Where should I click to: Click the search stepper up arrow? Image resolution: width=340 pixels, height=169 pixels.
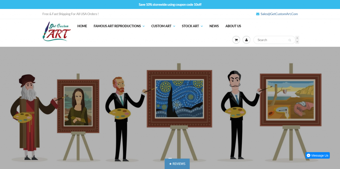click(x=297, y=38)
